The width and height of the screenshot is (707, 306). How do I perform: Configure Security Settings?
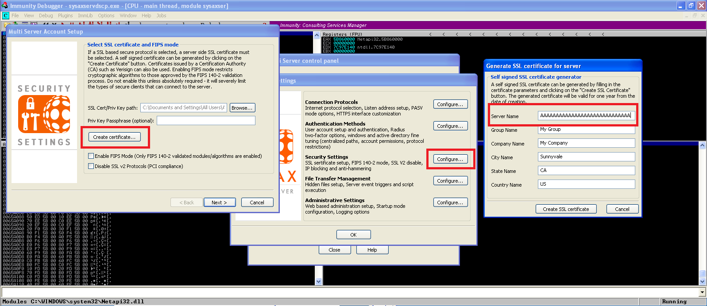[450, 159]
